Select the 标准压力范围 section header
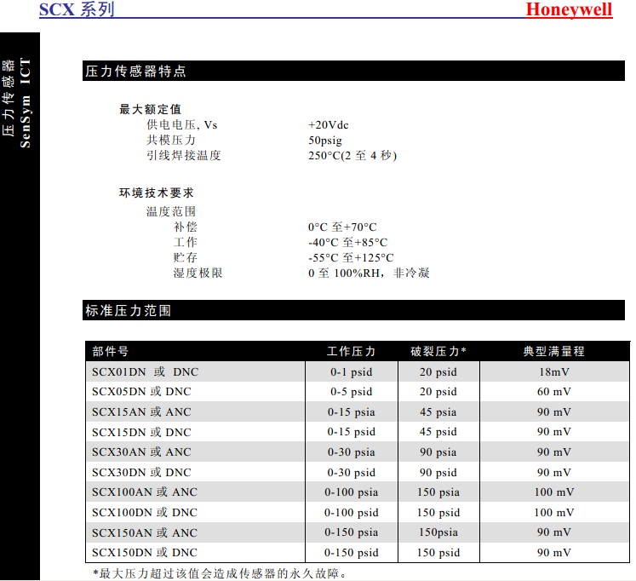 click(x=353, y=310)
